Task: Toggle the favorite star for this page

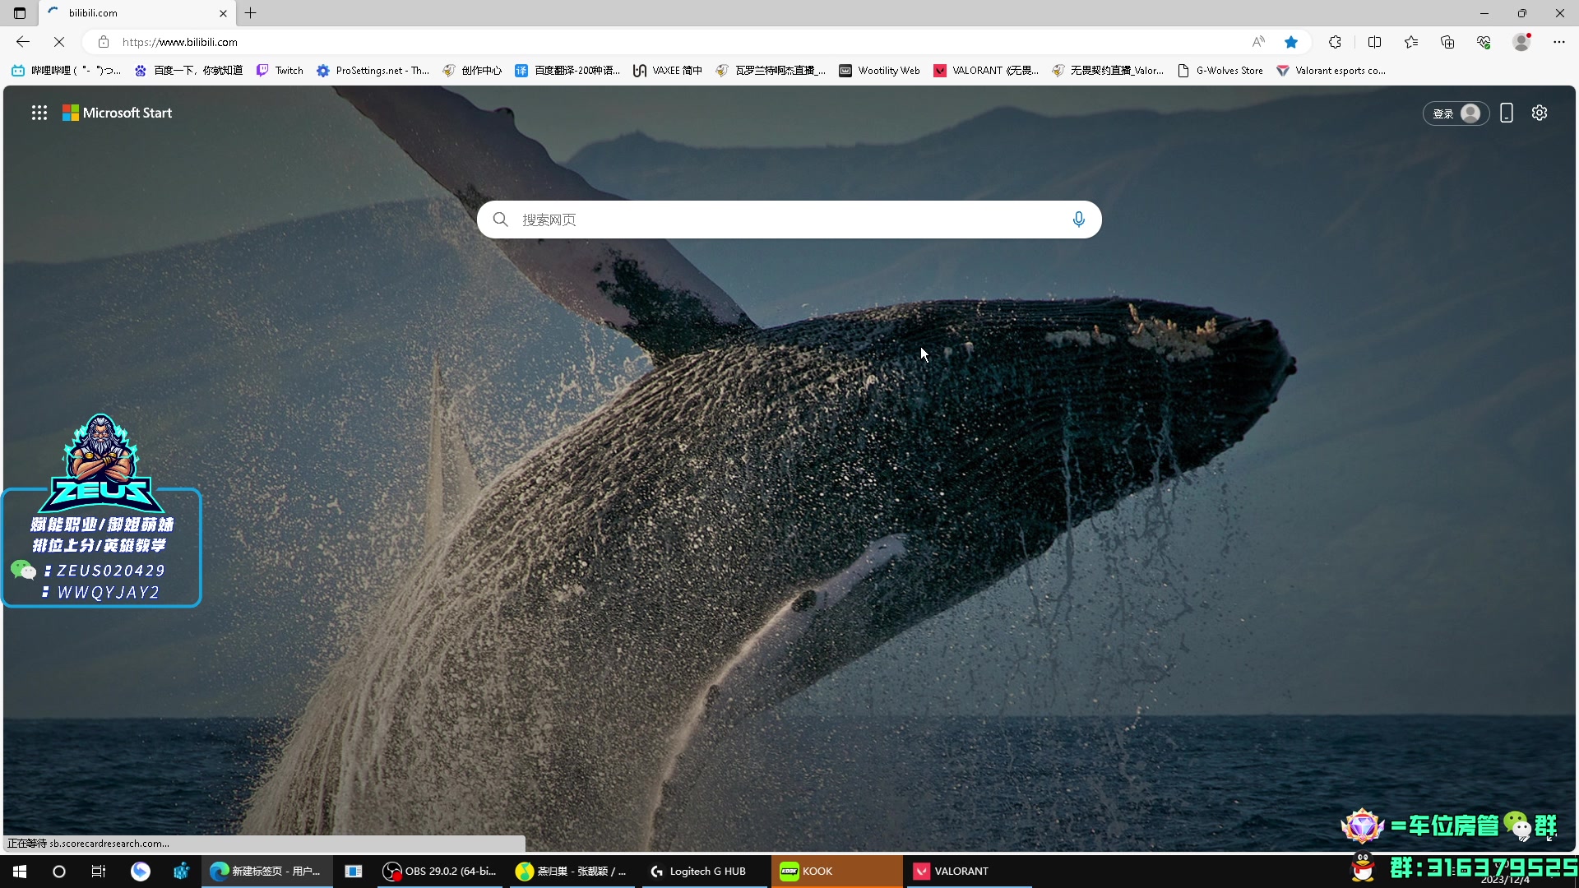Action: click(1291, 42)
